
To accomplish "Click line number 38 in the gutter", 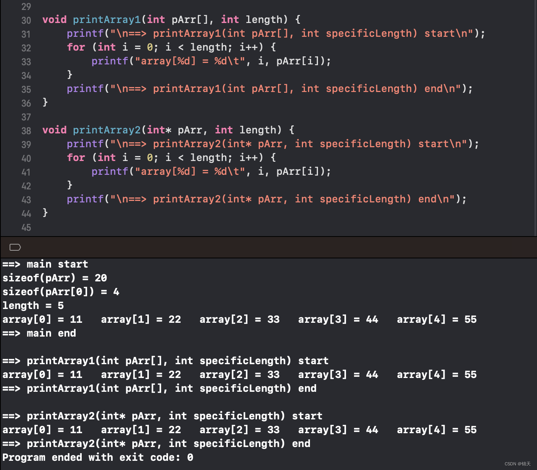I will (x=26, y=131).
